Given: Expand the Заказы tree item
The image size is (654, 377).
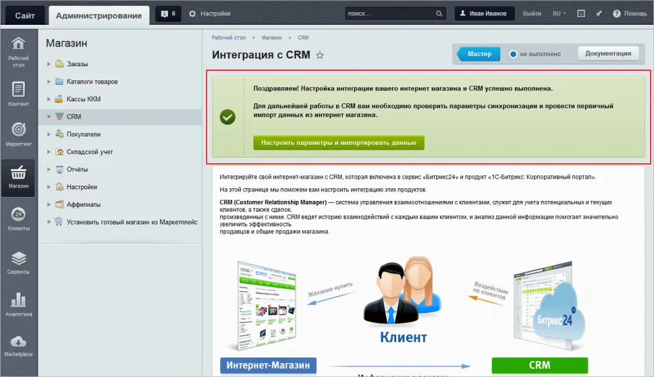Looking at the screenshot, I should [x=49, y=64].
